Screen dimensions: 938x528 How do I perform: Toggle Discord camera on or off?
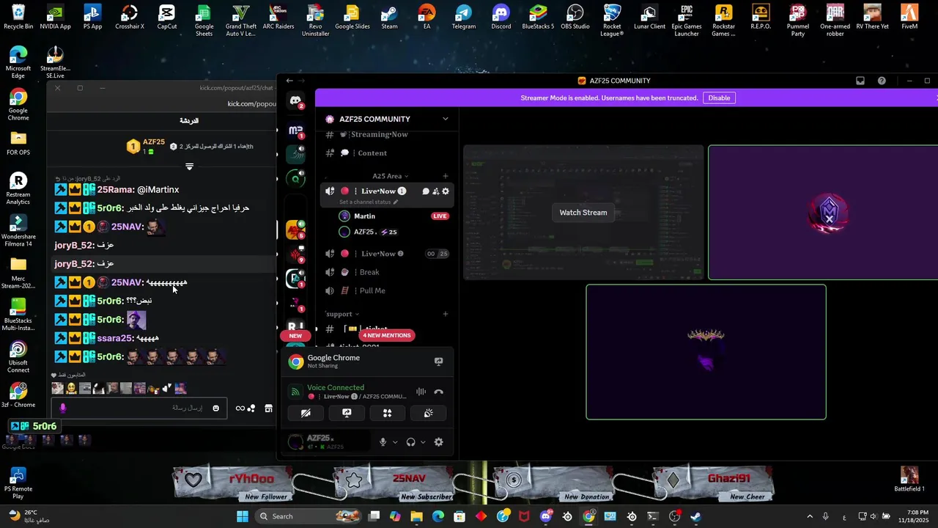(306, 413)
